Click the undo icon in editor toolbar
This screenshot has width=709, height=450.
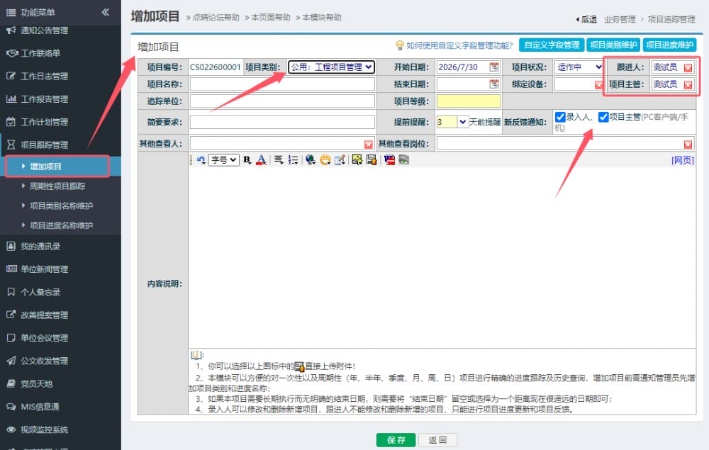click(201, 159)
